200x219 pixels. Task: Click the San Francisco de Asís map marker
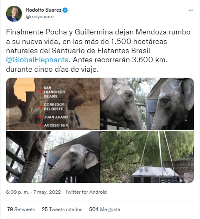[x=41, y=91]
